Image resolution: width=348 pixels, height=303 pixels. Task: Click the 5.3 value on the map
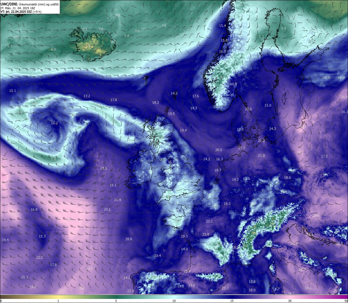tap(10, 46)
